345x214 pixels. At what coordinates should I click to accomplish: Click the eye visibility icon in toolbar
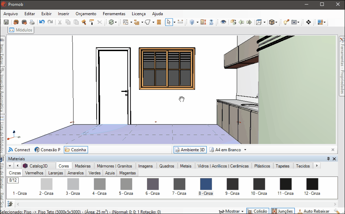[x=223, y=22]
